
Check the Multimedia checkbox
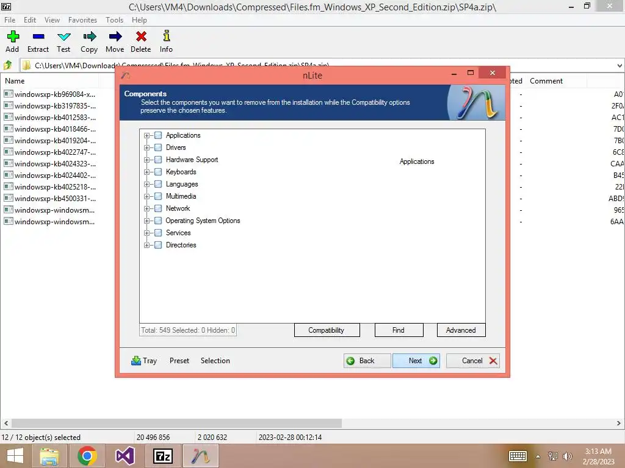[x=158, y=196]
